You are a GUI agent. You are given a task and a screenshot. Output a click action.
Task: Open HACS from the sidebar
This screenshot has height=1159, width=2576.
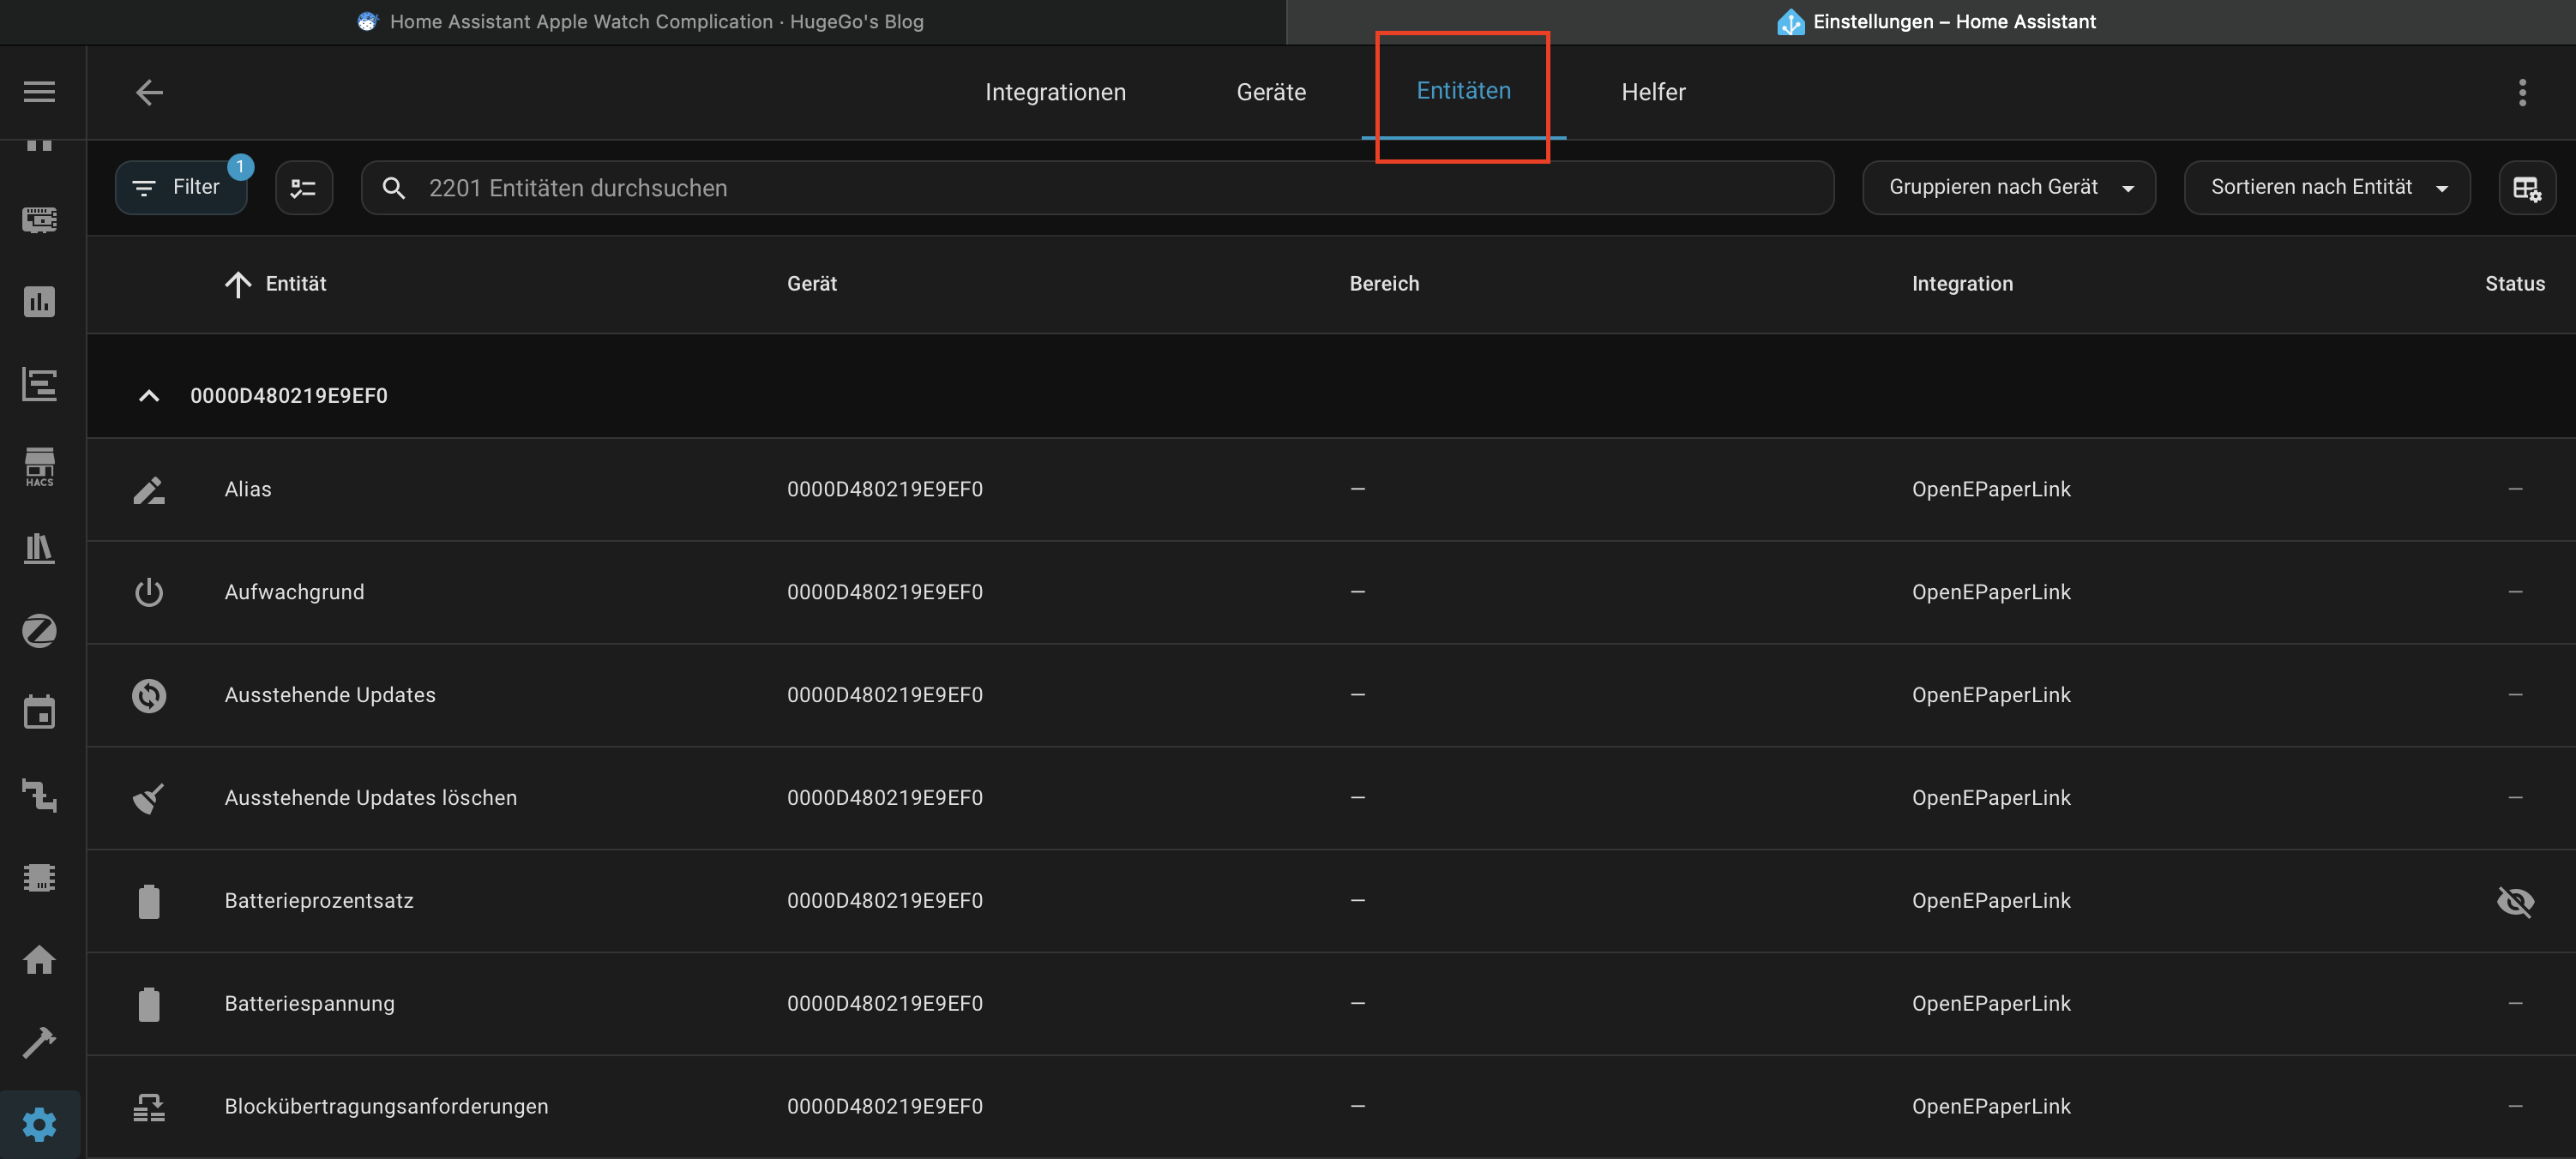(x=39, y=467)
